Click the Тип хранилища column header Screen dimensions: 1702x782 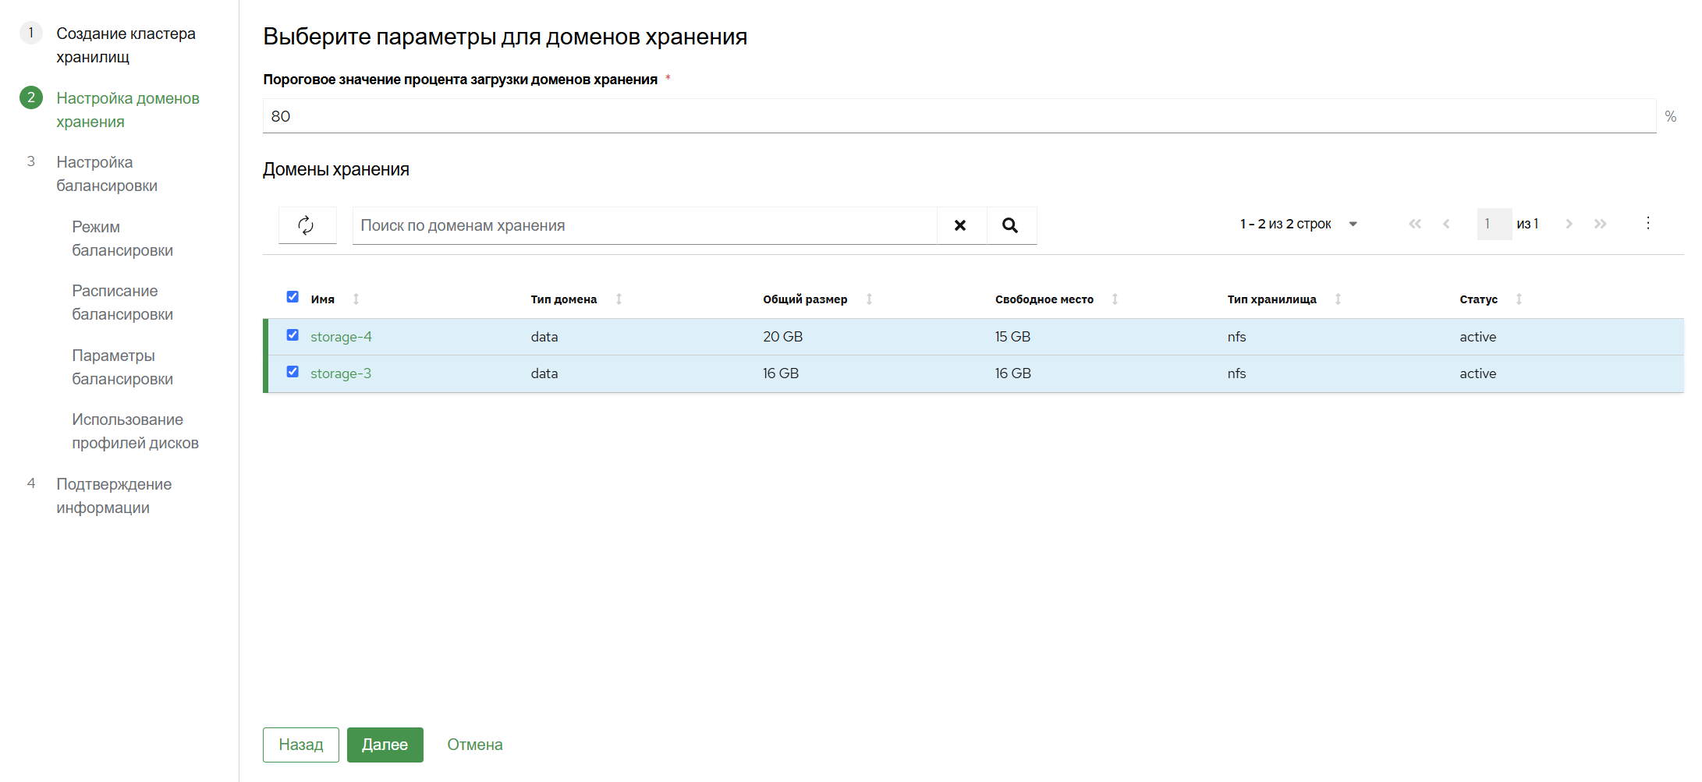coord(1272,299)
